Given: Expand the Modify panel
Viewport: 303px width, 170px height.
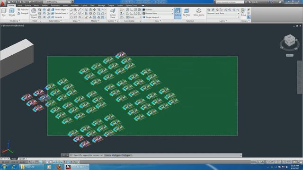Looking at the screenshot, I should click(95, 21).
